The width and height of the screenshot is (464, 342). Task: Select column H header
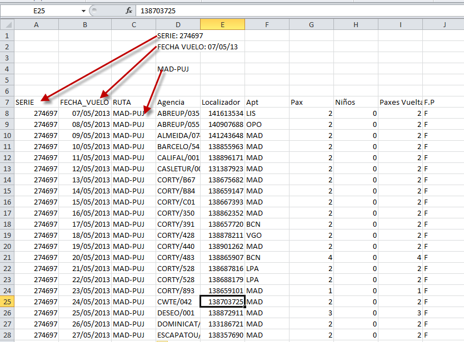coord(356,24)
